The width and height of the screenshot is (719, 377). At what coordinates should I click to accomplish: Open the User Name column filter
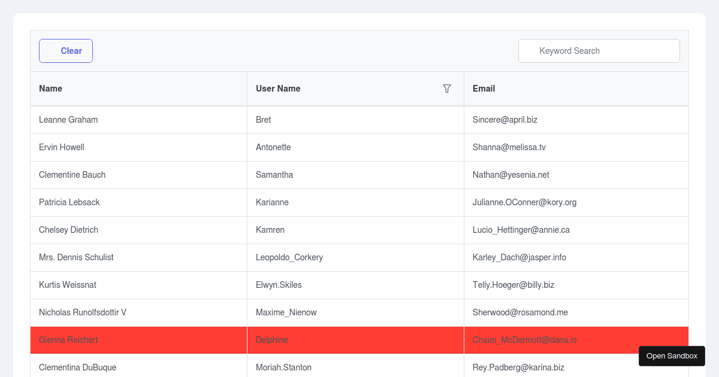click(x=447, y=89)
